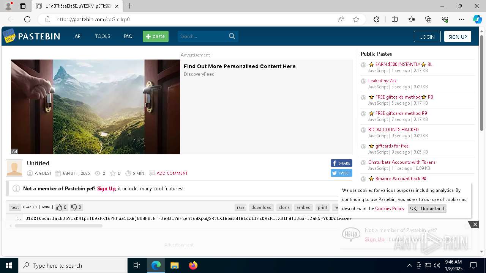View site information lock icon
This screenshot has height=273, width=486.
(47, 19)
